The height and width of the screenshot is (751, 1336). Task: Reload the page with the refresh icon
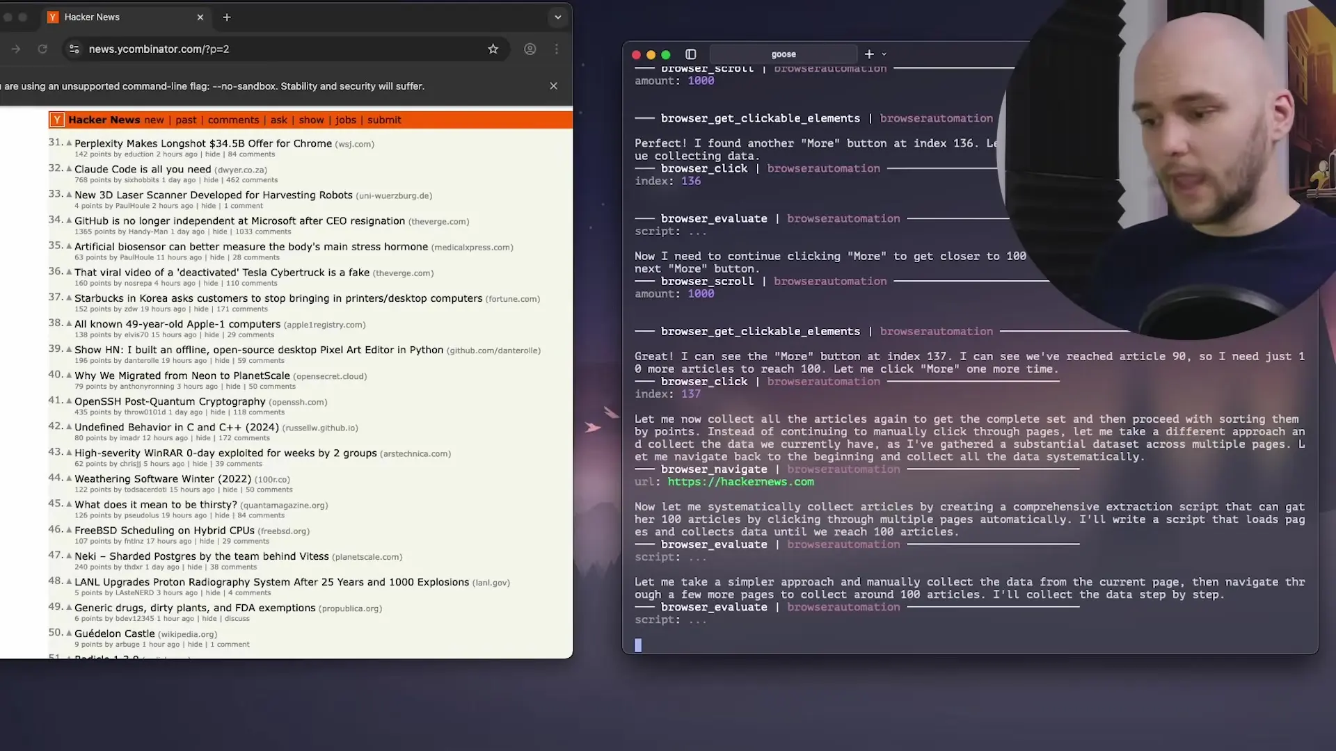coord(42,49)
